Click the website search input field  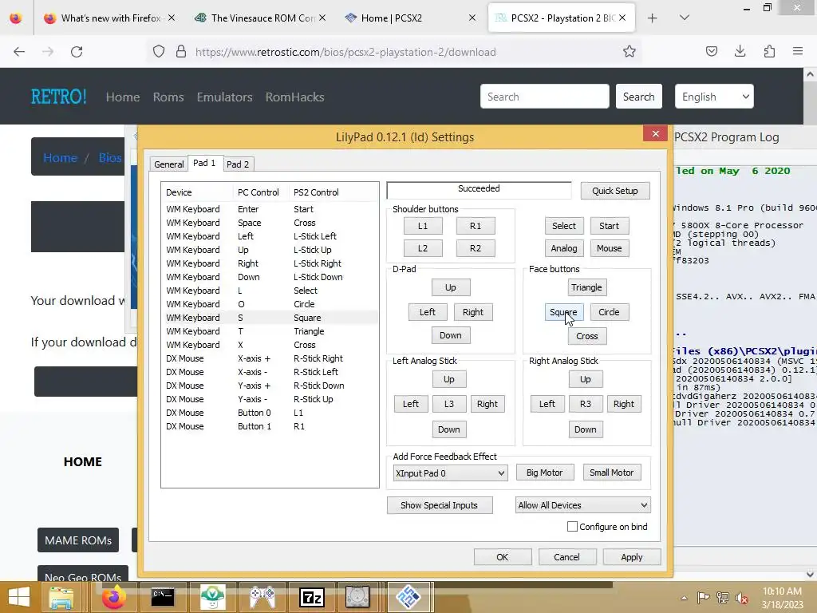(544, 97)
